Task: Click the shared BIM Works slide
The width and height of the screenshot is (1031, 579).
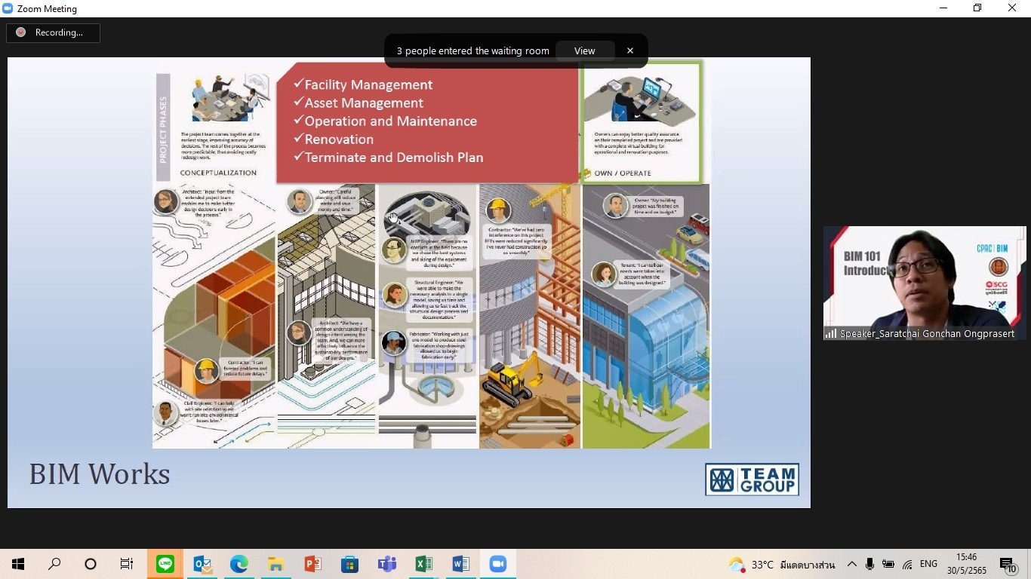Action: 408,283
